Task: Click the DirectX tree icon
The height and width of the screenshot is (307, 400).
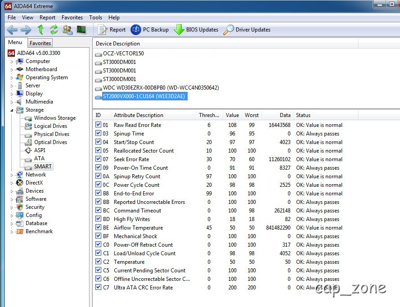Action: pyautogui.click(x=20, y=183)
